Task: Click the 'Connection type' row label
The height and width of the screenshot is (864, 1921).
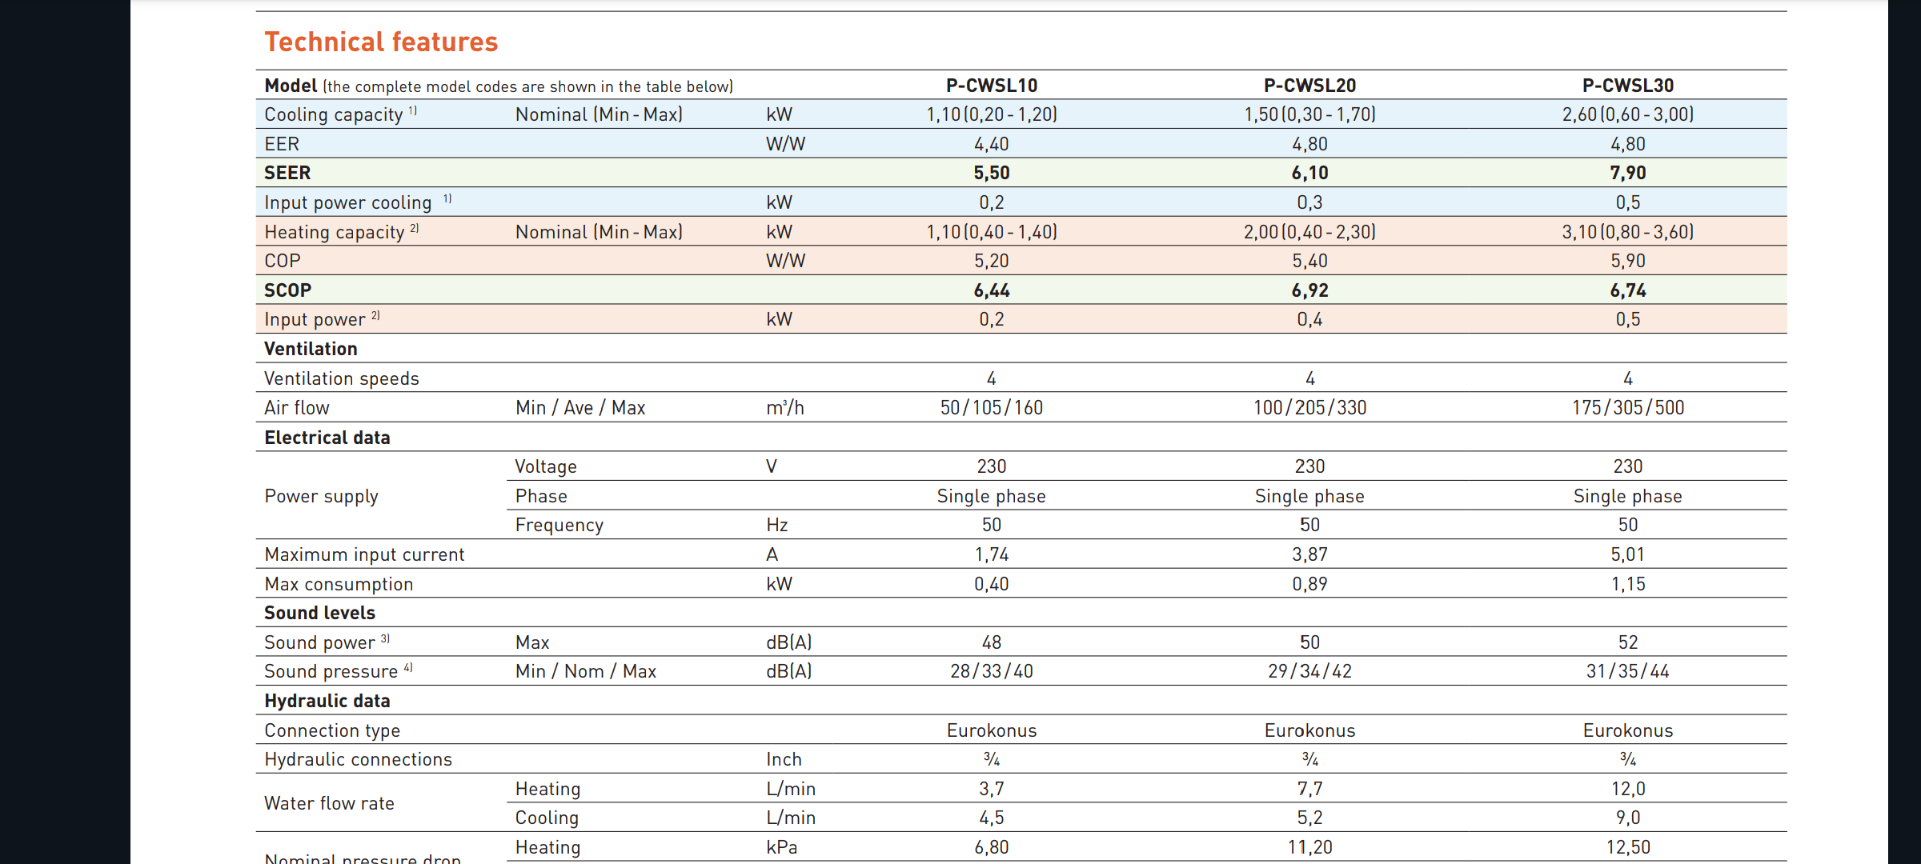Action: tap(332, 730)
